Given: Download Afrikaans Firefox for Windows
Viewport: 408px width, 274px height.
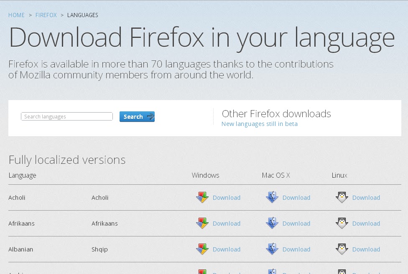Looking at the screenshot, I should click(227, 224).
